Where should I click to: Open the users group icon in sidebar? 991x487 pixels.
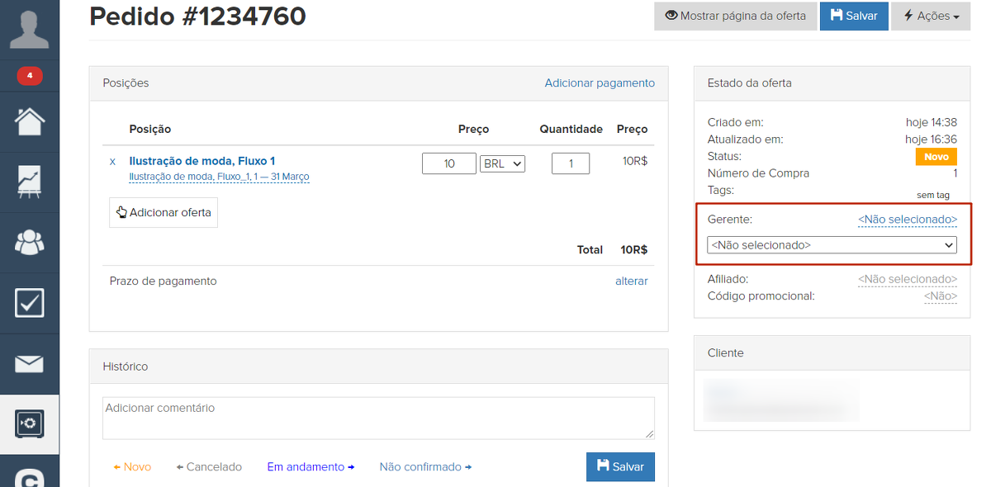(29, 242)
